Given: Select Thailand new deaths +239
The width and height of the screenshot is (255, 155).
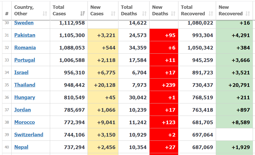Looking at the screenshot, I should coord(169,85).
